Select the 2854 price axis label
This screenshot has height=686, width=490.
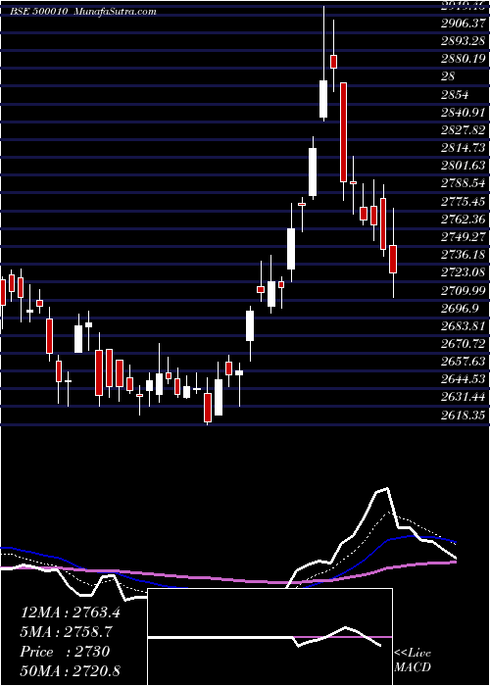tap(455, 94)
